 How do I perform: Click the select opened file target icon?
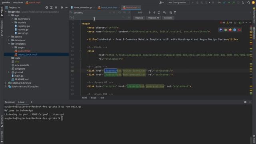47,8
